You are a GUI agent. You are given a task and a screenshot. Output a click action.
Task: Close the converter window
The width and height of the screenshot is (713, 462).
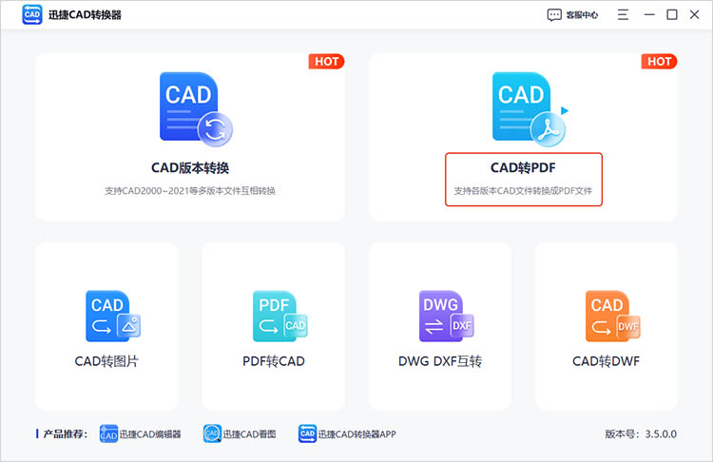click(x=694, y=14)
